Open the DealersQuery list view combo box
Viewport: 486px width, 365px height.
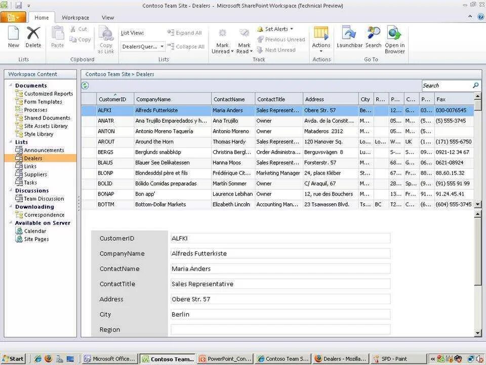[143, 47]
